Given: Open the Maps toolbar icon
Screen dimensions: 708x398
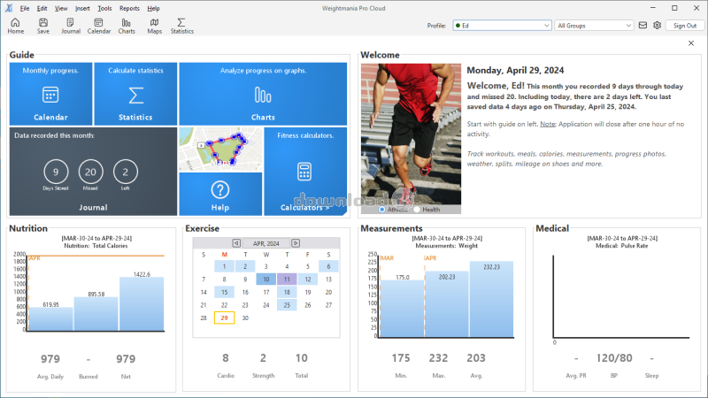Looking at the screenshot, I should coord(154,26).
